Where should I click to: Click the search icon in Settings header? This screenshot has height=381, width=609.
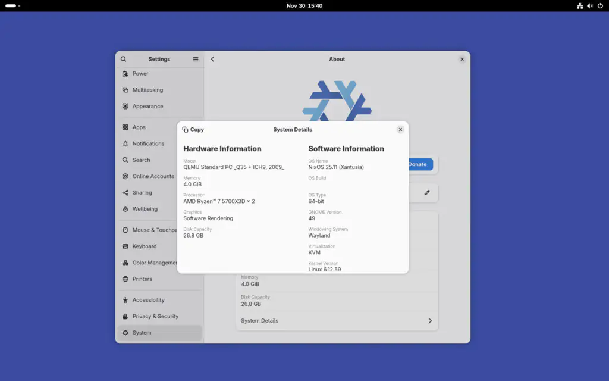(124, 59)
